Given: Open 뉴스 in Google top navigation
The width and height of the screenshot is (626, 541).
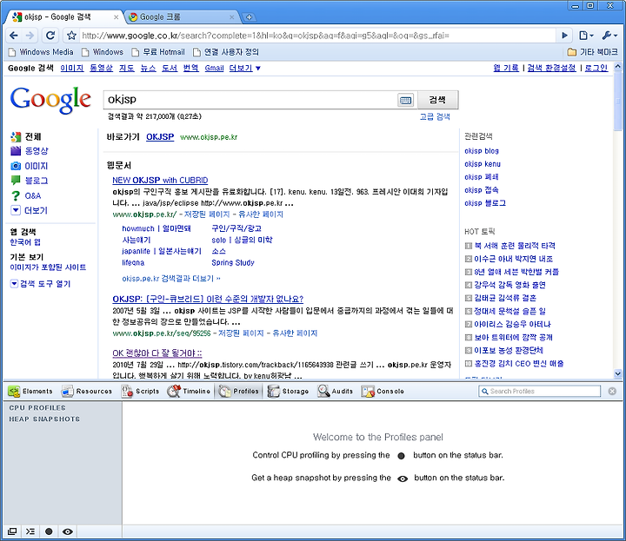Looking at the screenshot, I should (x=148, y=69).
